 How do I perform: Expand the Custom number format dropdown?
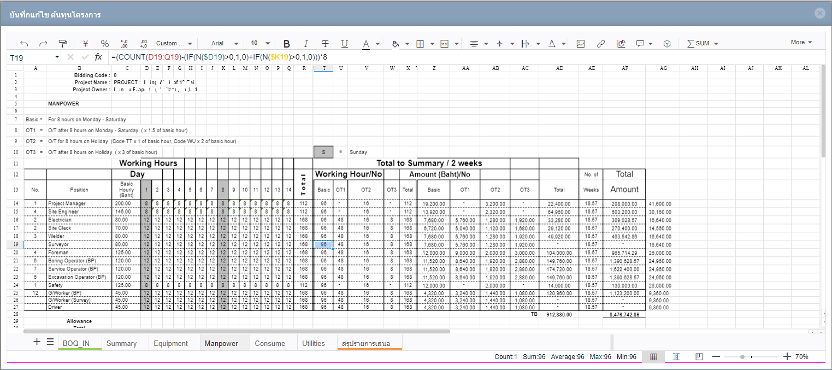(x=174, y=44)
